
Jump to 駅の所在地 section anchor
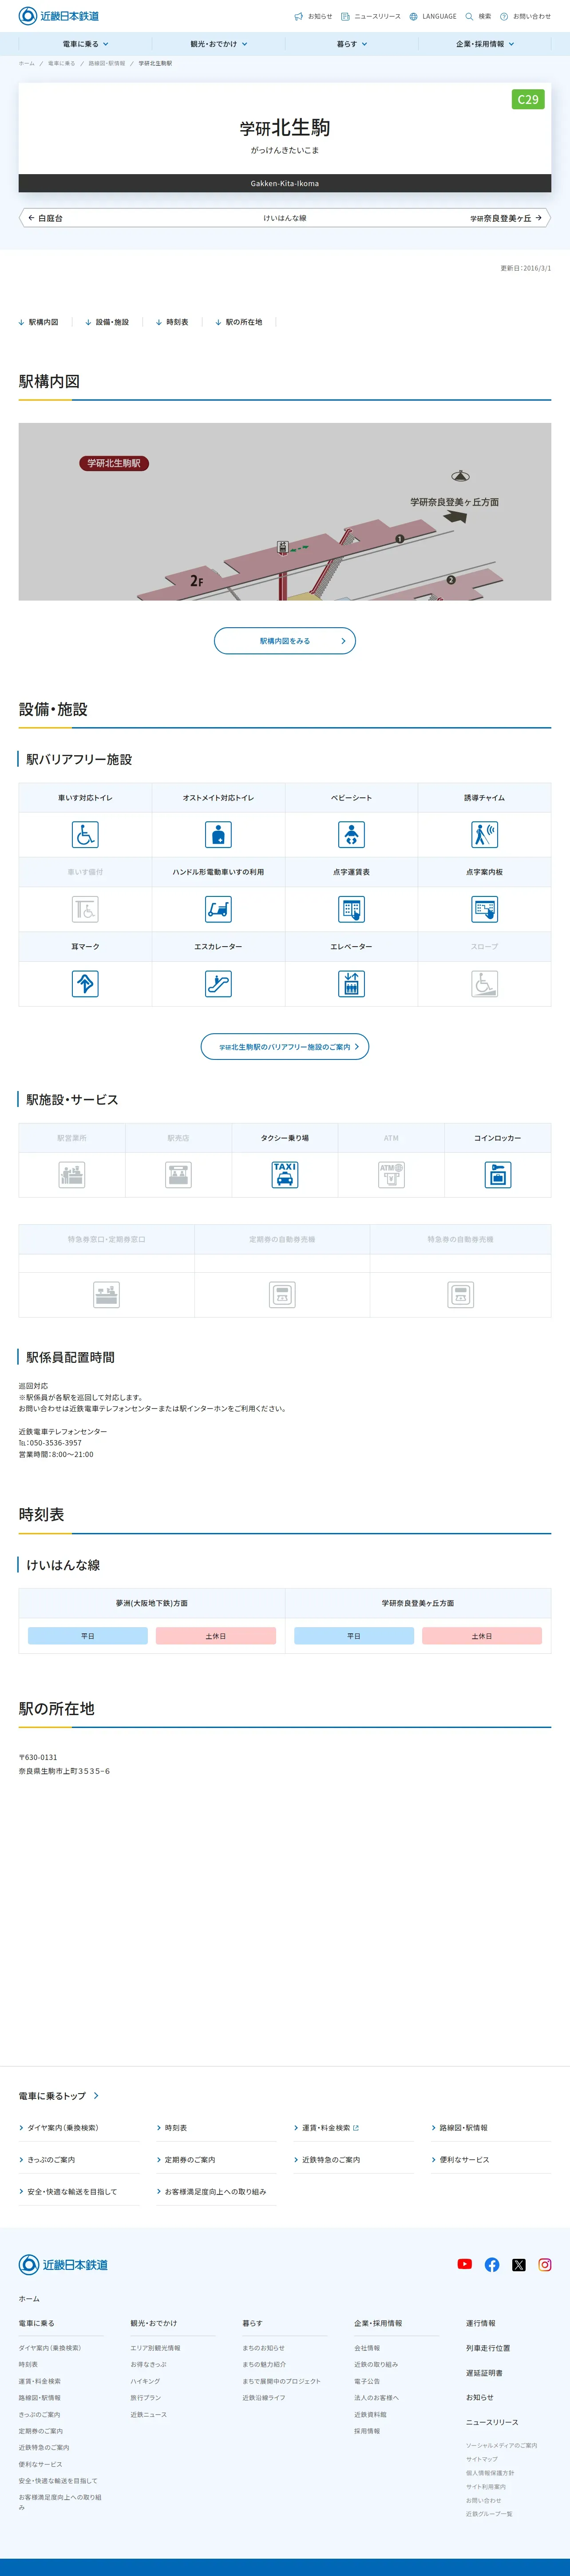239,322
